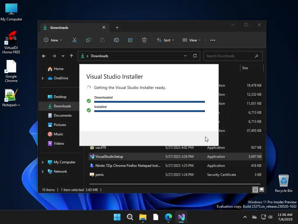The width and height of the screenshot is (298, 224).
Task: Click the 19,479 KB size cell
Action: pos(254,85)
